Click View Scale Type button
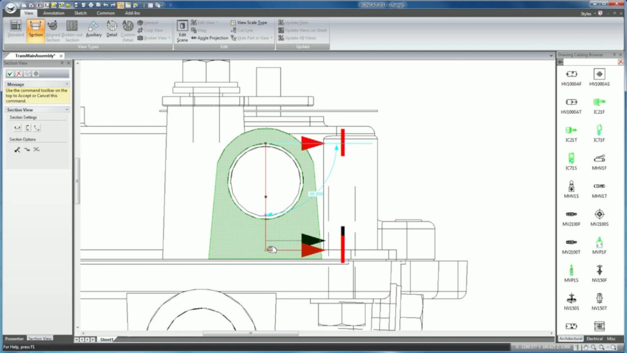The width and height of the screenshot is (627, 353). coord(250,22)
